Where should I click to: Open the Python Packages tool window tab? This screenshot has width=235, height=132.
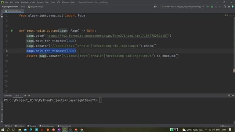point(47,126)
